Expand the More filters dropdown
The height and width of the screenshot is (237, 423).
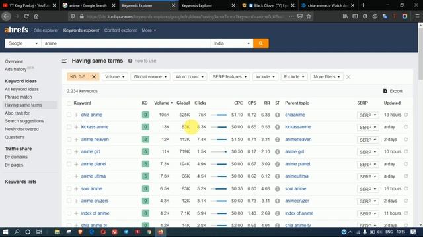[327, 77]
